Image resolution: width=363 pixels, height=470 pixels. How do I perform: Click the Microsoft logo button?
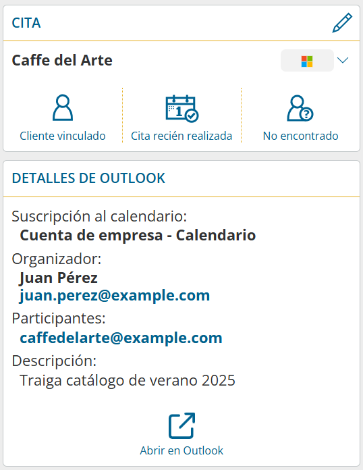click(307, 61)
